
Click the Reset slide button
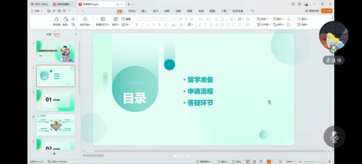[126, 19]
